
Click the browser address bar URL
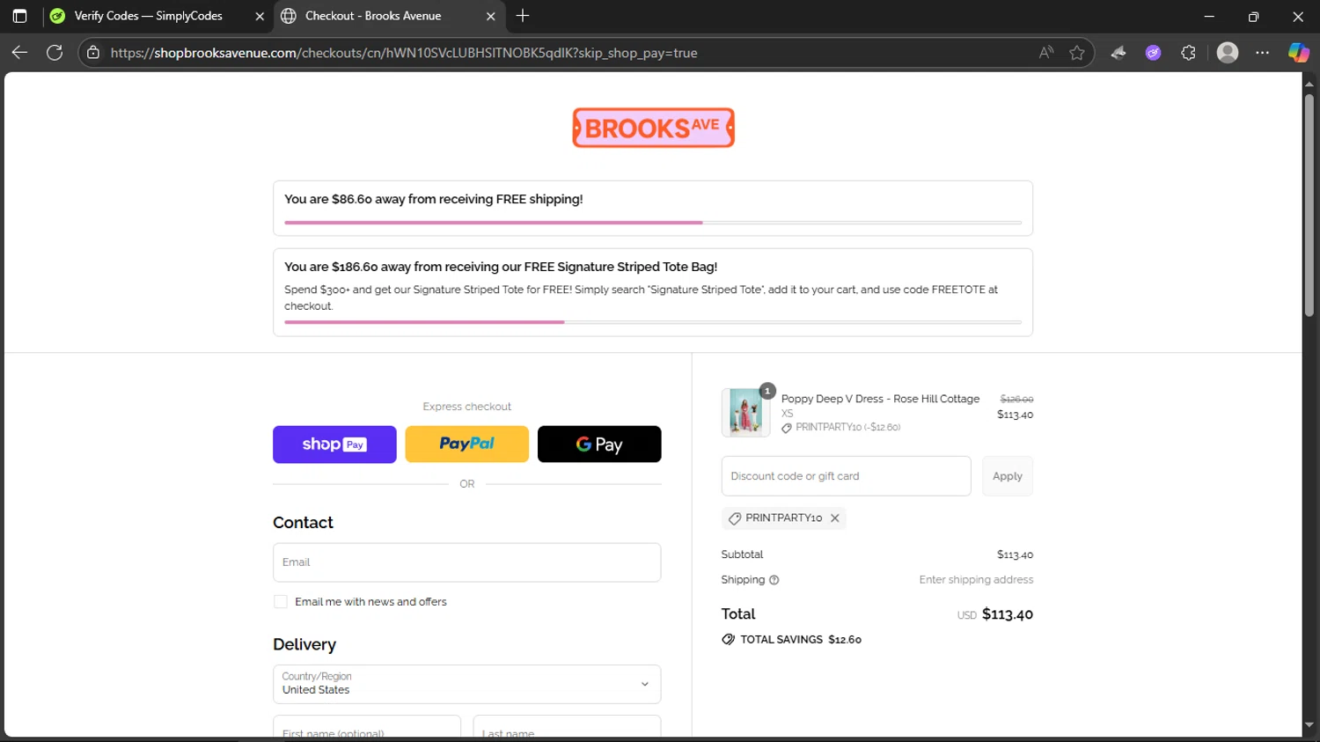click(x=404, y=53)
